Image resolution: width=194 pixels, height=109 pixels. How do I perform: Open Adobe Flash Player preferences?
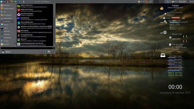pyautogui.click(x=35, y=10)
